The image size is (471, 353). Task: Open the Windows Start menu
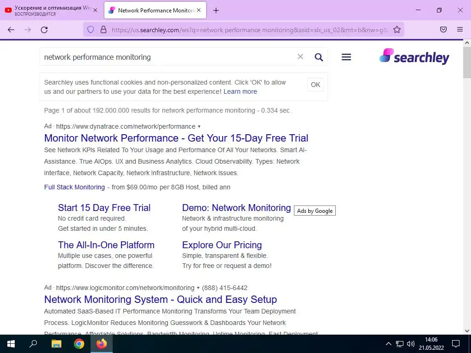click(11, 344)
